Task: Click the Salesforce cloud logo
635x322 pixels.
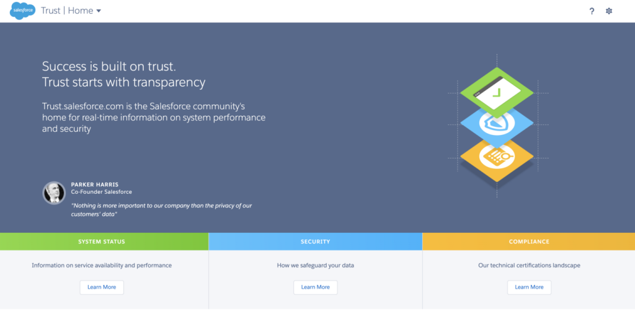Action: coord(23,11)
